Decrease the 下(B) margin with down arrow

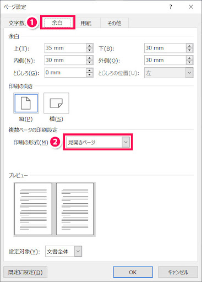click(x=189, y=50)
